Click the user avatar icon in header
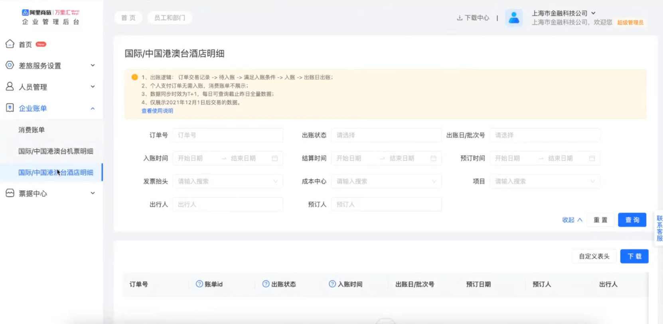Image resolution: width=663 pixels, height=324 pixels. (514, 18)
